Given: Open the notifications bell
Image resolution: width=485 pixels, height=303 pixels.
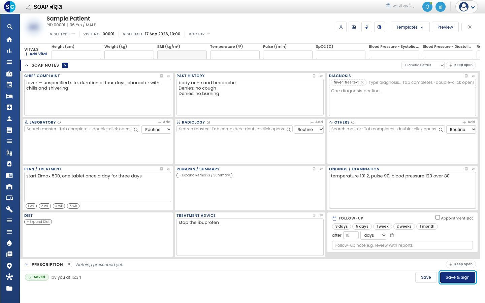Looking at the screenshot, I should [427, 7].
